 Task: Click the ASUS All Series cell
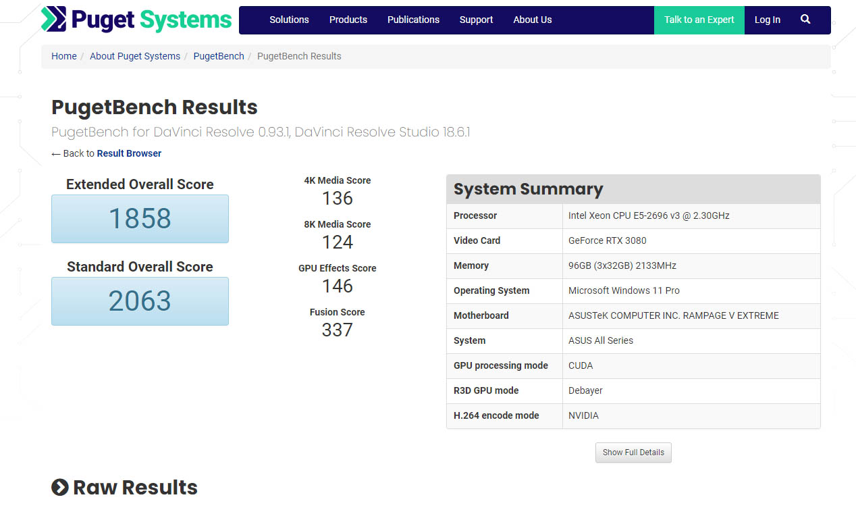tap(691, 340)
